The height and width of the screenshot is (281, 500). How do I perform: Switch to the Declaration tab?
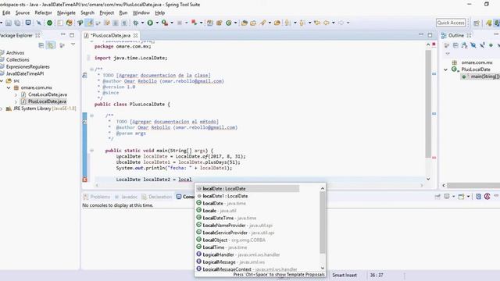[x=156, y=197]
